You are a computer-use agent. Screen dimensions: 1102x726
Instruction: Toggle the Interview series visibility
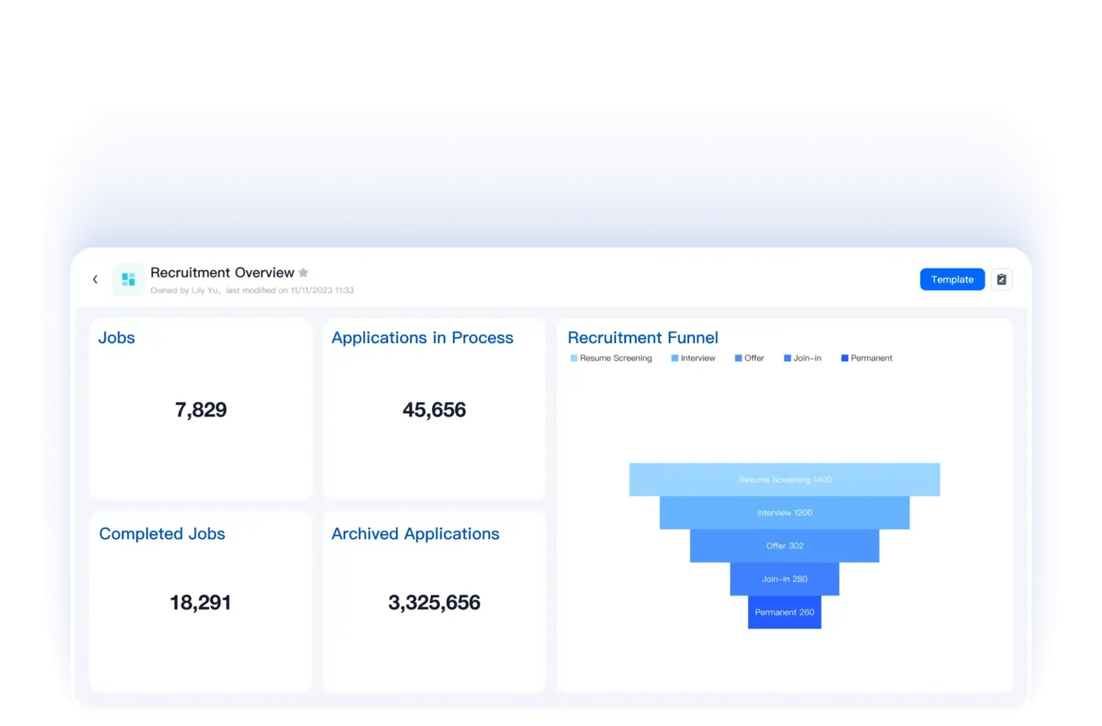[x=693, y=357]
